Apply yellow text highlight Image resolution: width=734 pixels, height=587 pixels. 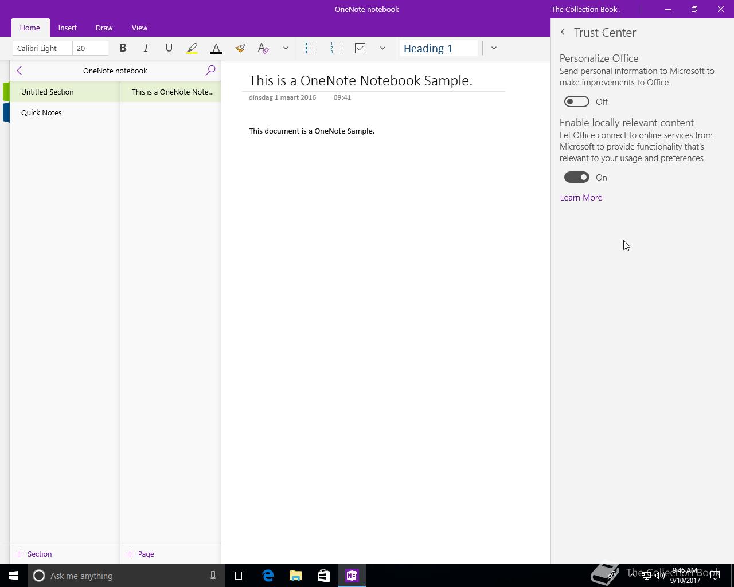192,48
